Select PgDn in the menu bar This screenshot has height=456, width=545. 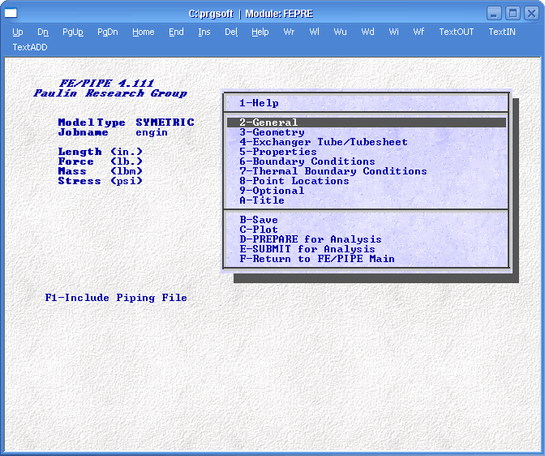[x=108, y=32]
